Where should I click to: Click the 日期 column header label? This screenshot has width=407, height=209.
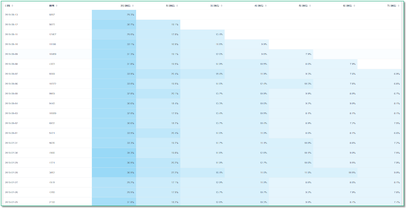click(7, 6)
